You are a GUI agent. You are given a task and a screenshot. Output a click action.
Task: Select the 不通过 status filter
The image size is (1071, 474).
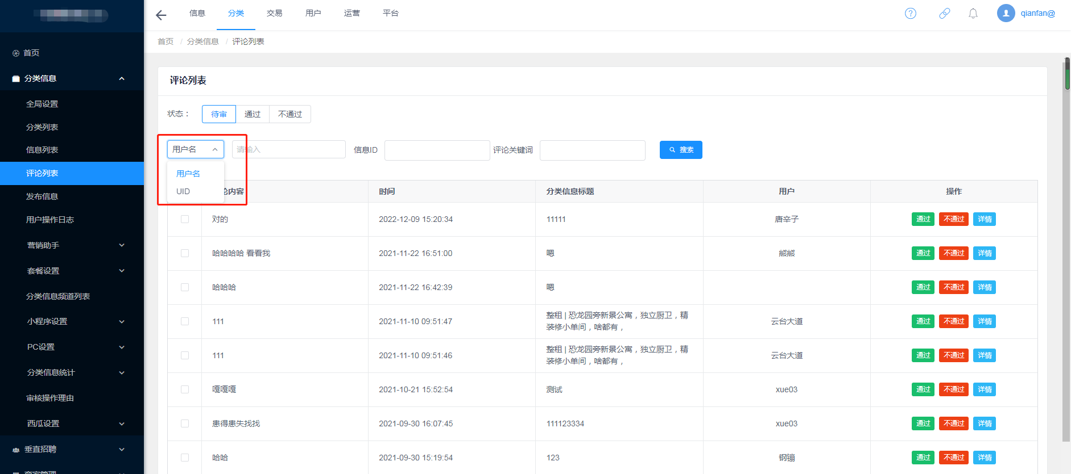click(290, 114)
